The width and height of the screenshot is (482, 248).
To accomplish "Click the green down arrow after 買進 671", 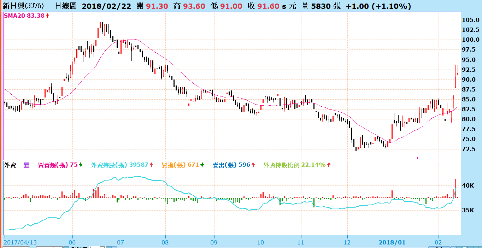I will (x=202, y=165).
